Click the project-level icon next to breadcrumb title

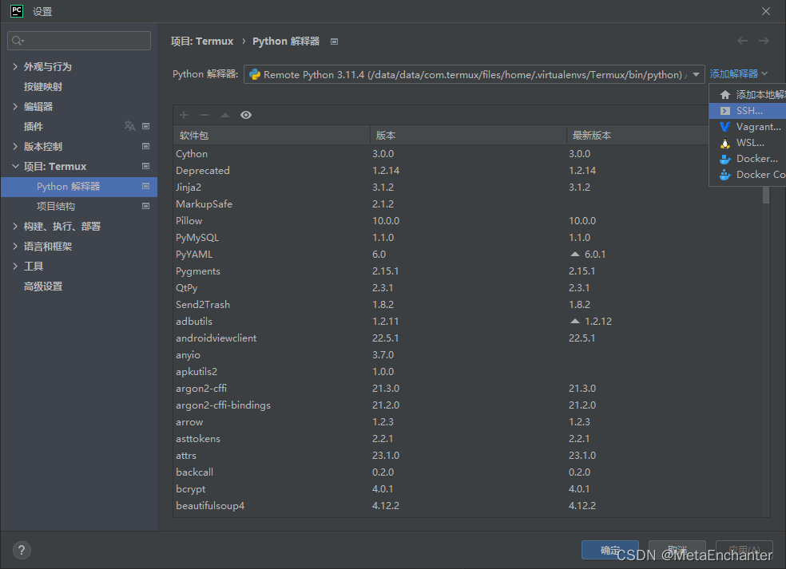[335, 41]
